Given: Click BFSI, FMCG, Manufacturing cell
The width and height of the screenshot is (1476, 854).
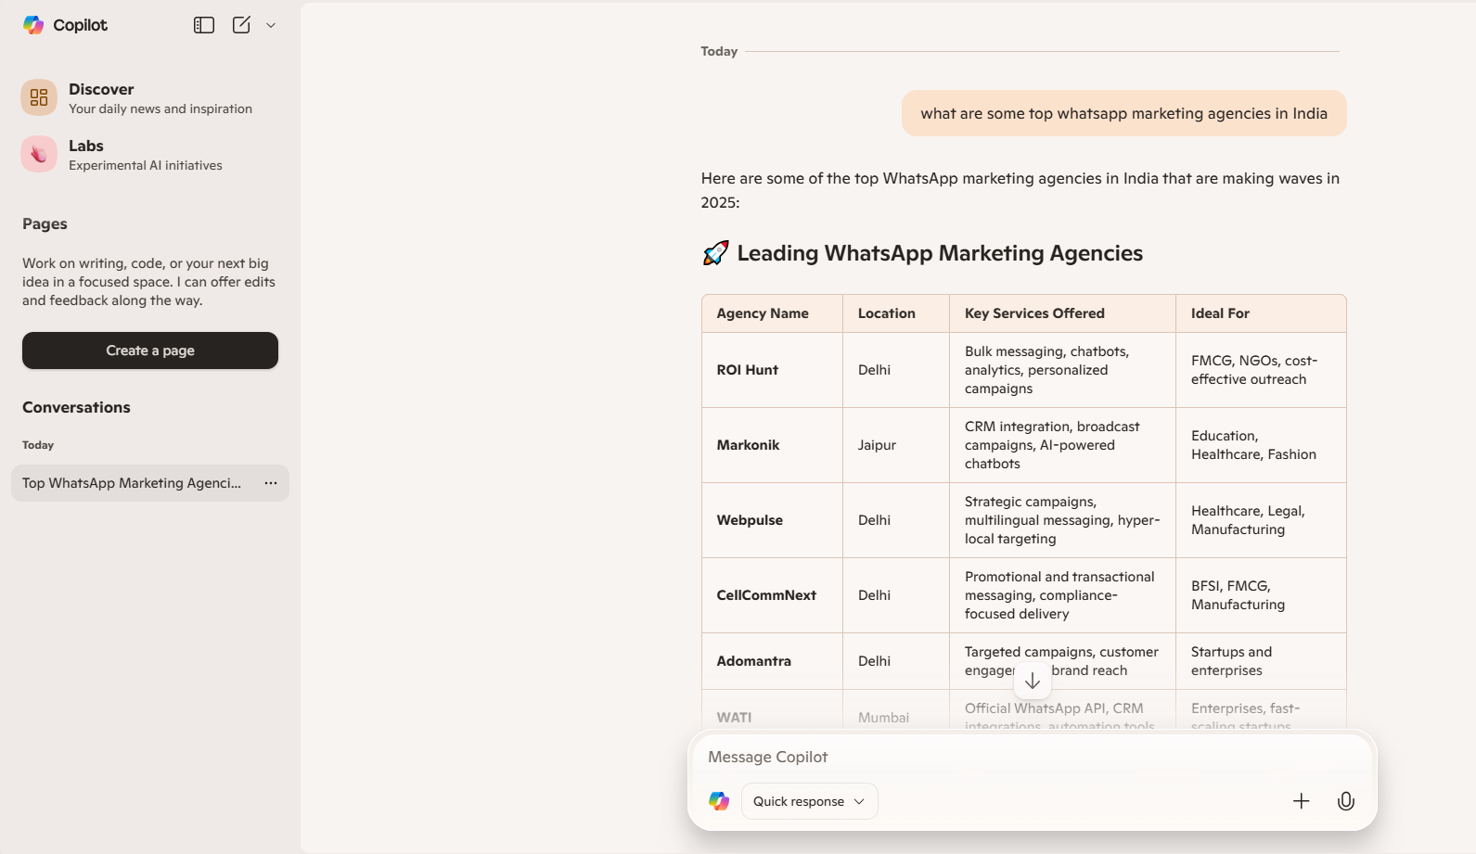Looking at the screenshot, I should (x=1261, y=595).
